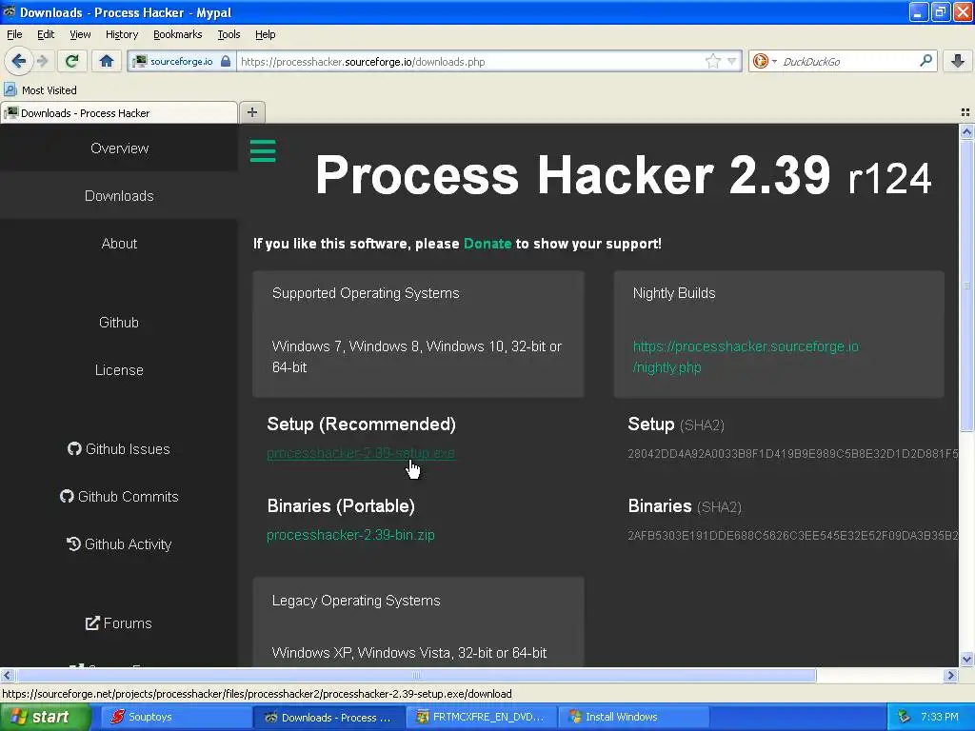Image resolution: width=975 pixels, height=731 pixels.
Task: Open the Downloads sidebar page
Action: [119, 196]
